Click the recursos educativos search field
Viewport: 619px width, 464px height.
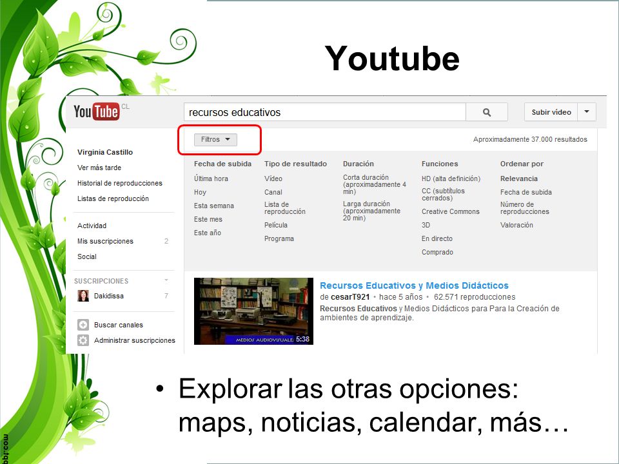325,112
